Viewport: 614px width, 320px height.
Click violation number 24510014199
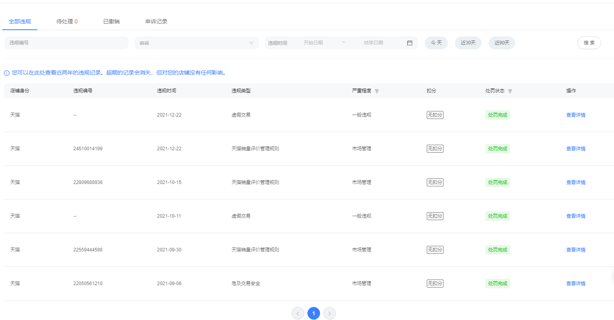coord(88,149)
